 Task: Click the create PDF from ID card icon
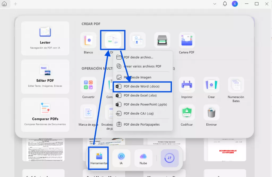pyautogui.click(x=138, y=40)
